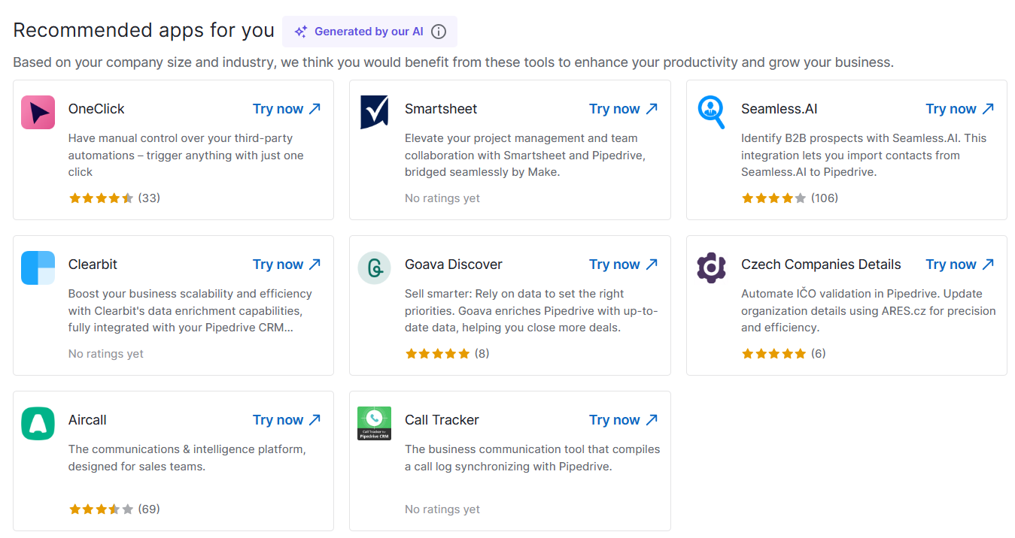The width and height of the screenshot is (1015, 538).
Task: Select the Czech Companies Details gear icon
Action: pyautogui.click(x=711, y=267)
